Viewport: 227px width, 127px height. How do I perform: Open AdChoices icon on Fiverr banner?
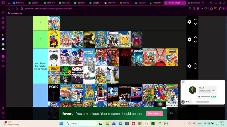pyautogui.click(x=163, y=108)
